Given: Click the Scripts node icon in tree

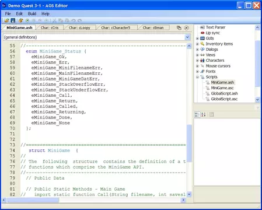Looking at the screenshot, I should coord(202,77).
